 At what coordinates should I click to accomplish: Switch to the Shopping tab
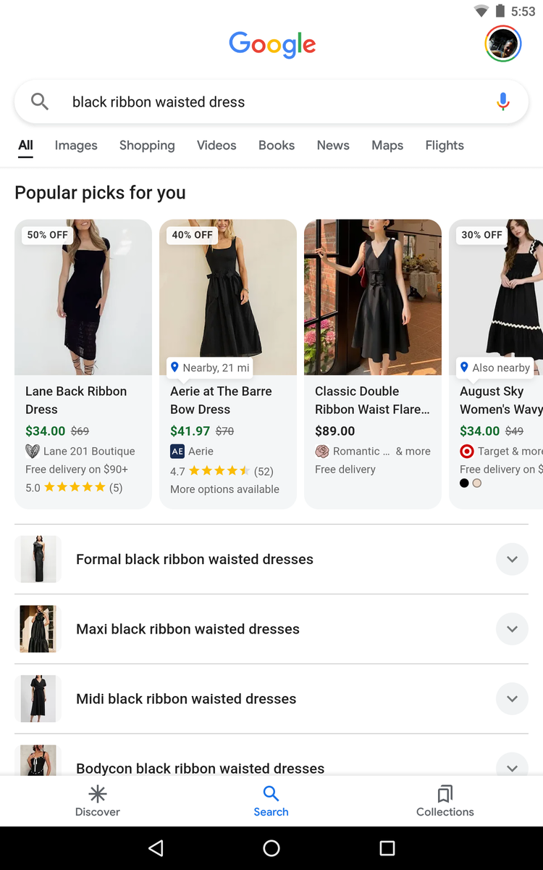click(147, 146)
